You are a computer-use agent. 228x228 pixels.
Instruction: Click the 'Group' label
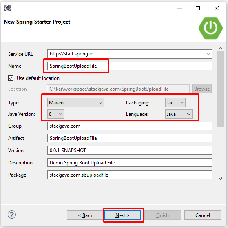[x=15, y=126]
